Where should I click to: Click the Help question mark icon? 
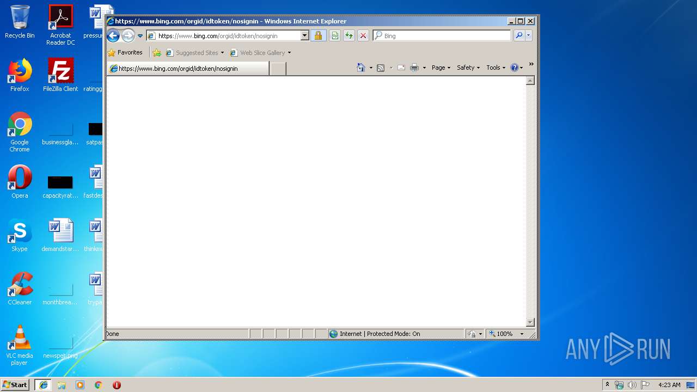(514, 68)
